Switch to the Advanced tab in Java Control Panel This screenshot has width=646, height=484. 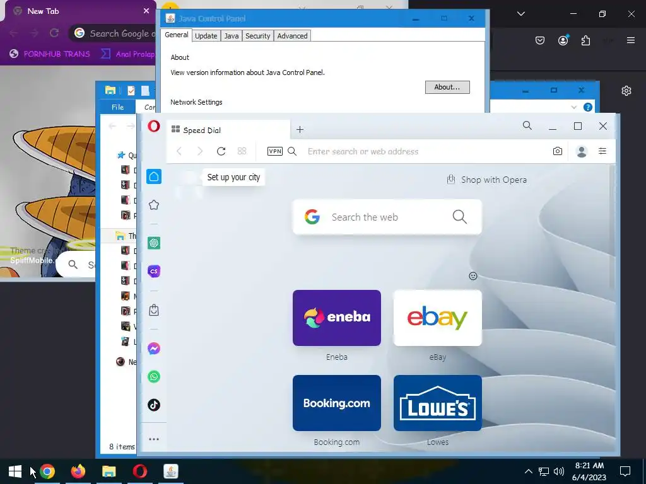coord(292,36)
